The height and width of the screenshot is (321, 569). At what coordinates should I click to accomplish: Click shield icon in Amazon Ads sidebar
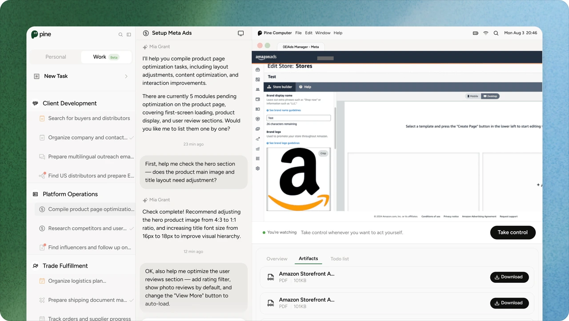[x=258, y=119]
